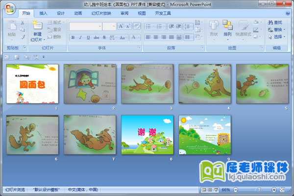The width and height of the screenshot is (294, 196).
Task: Toggle Text Shadow formatting
Action: click(104, 37)
